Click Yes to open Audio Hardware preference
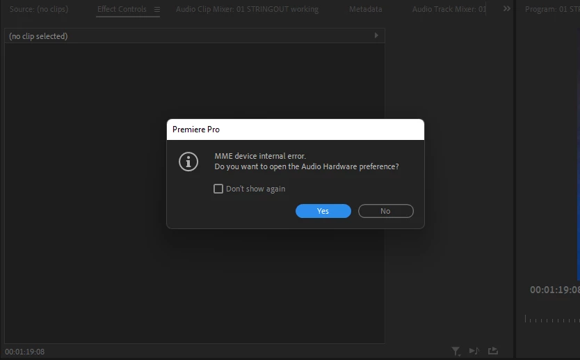The image size is (580, 360). [323, 211]
